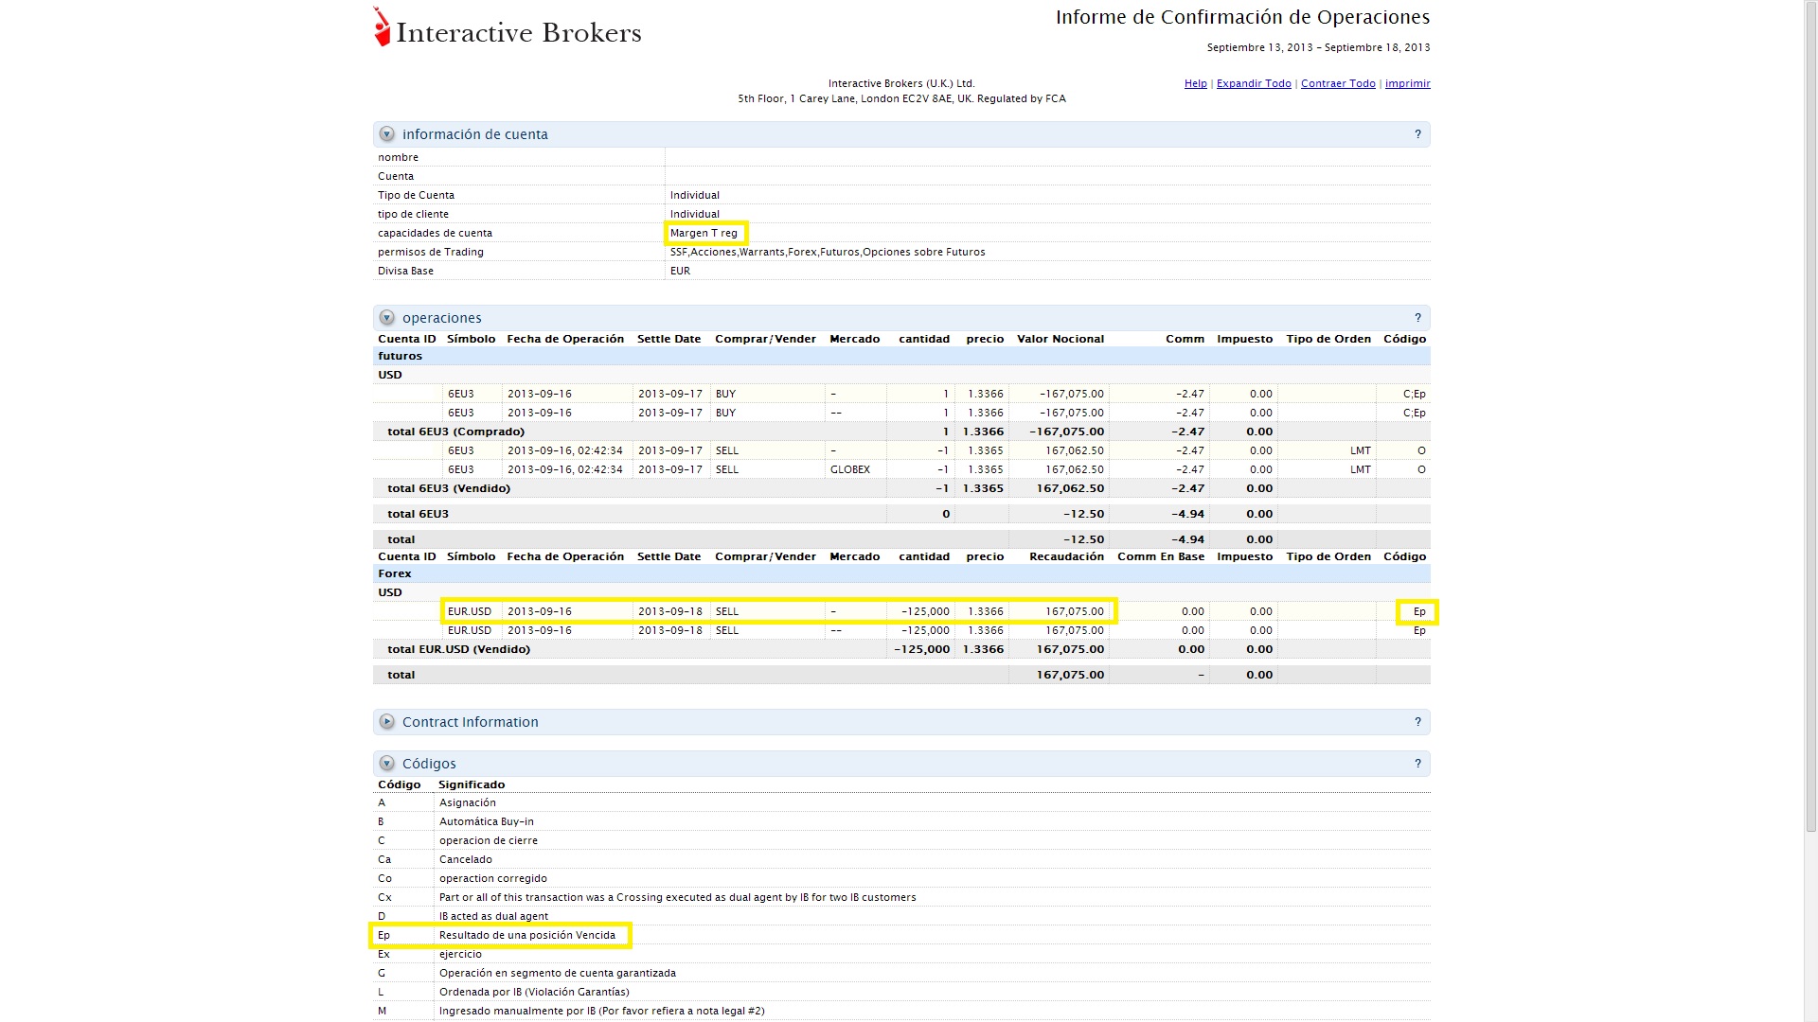Click the imprimir link

pyautogui.click(x=1407, y=83)
